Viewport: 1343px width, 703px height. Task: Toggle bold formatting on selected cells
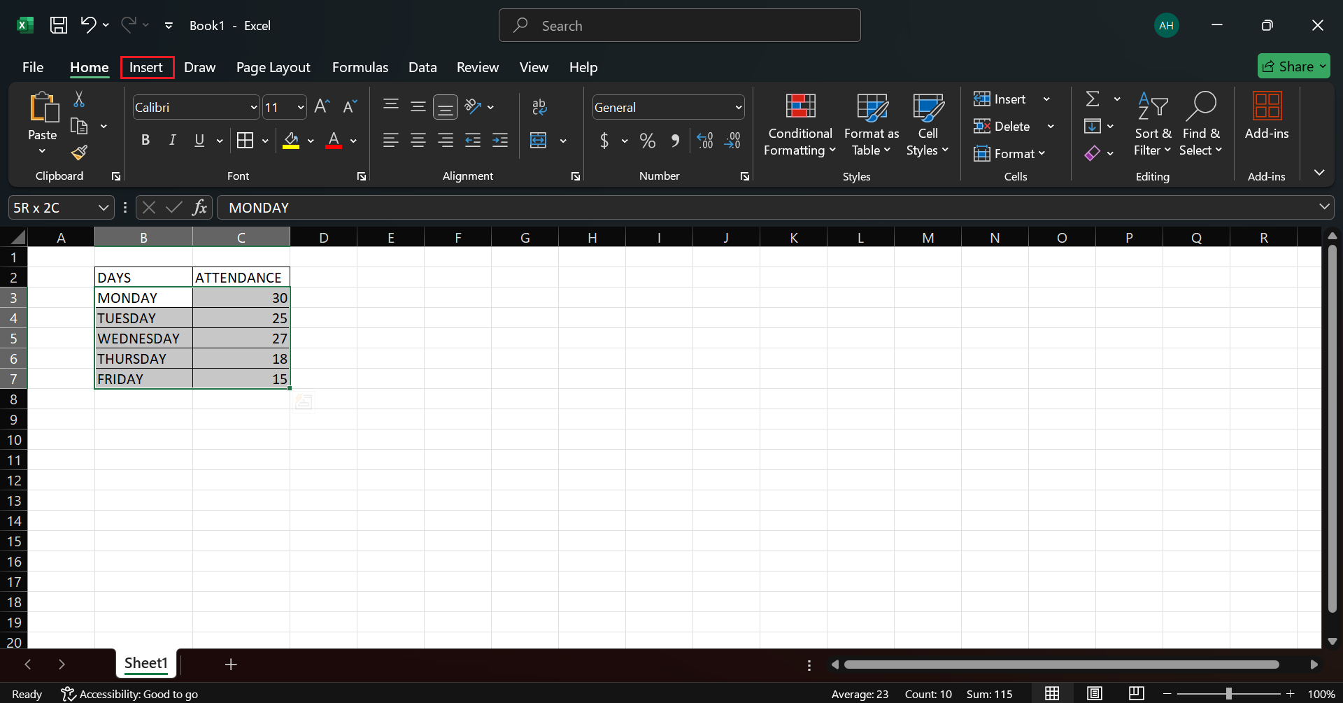(145, 140)
